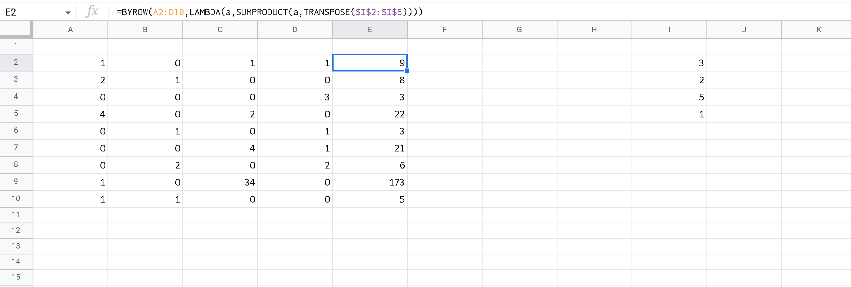Click the fill handle of cell E2
This screenshot has height=287, width=851.
pos(407,71)
